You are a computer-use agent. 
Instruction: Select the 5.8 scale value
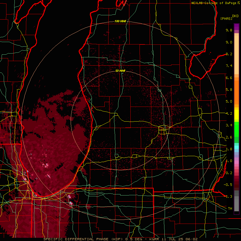[x=229, y=90]
